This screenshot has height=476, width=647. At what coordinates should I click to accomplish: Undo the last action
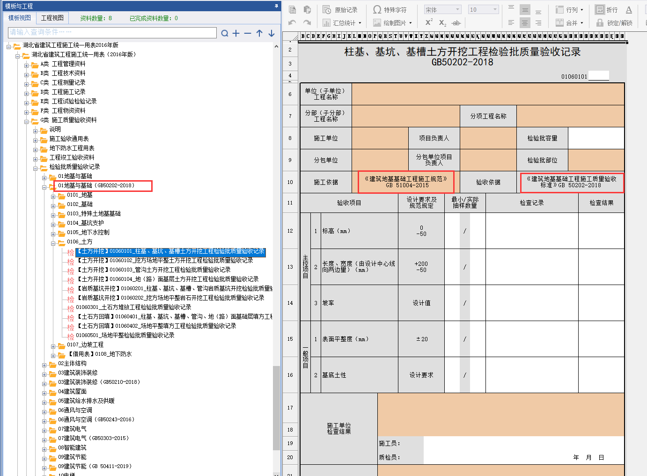[293, 22]
